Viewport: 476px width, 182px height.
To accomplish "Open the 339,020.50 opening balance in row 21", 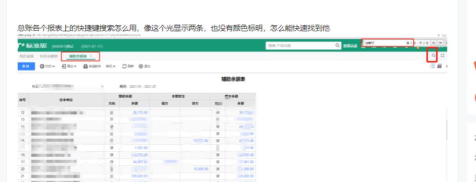I will tap(140, 176).
